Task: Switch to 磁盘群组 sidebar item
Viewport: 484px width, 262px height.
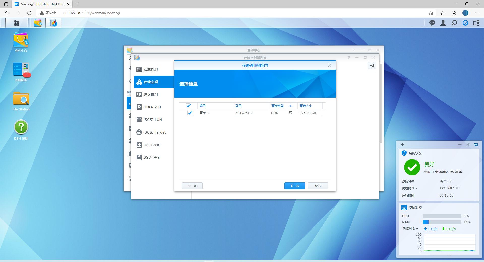Action: click(151, 94)
